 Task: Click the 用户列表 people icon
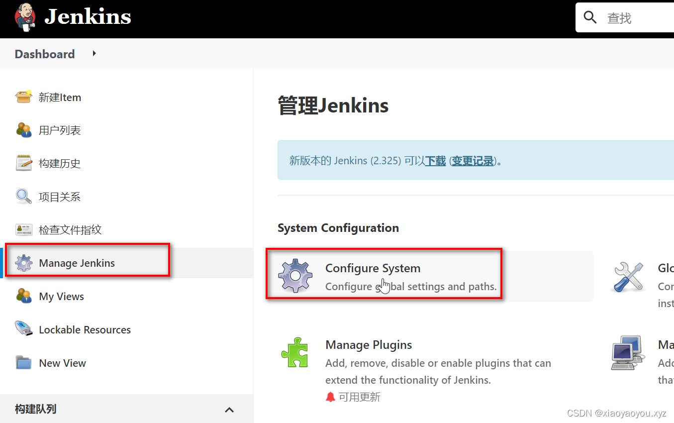(24, 130)
